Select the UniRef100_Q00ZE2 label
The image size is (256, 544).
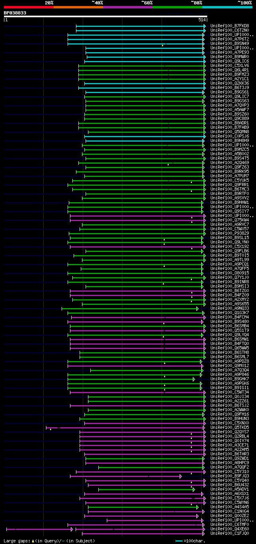(230, 516)
